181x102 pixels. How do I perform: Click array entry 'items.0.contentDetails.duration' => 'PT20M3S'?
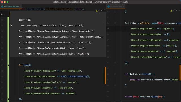click(50, 93)
